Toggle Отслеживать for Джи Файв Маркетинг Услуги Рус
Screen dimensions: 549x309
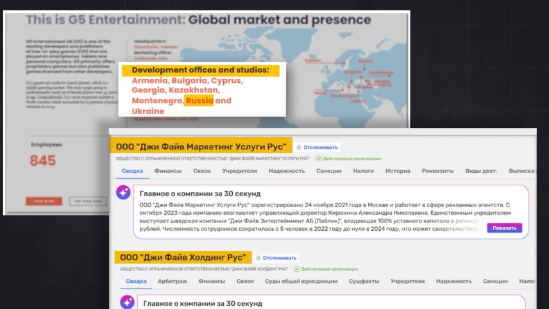[320, 147]
